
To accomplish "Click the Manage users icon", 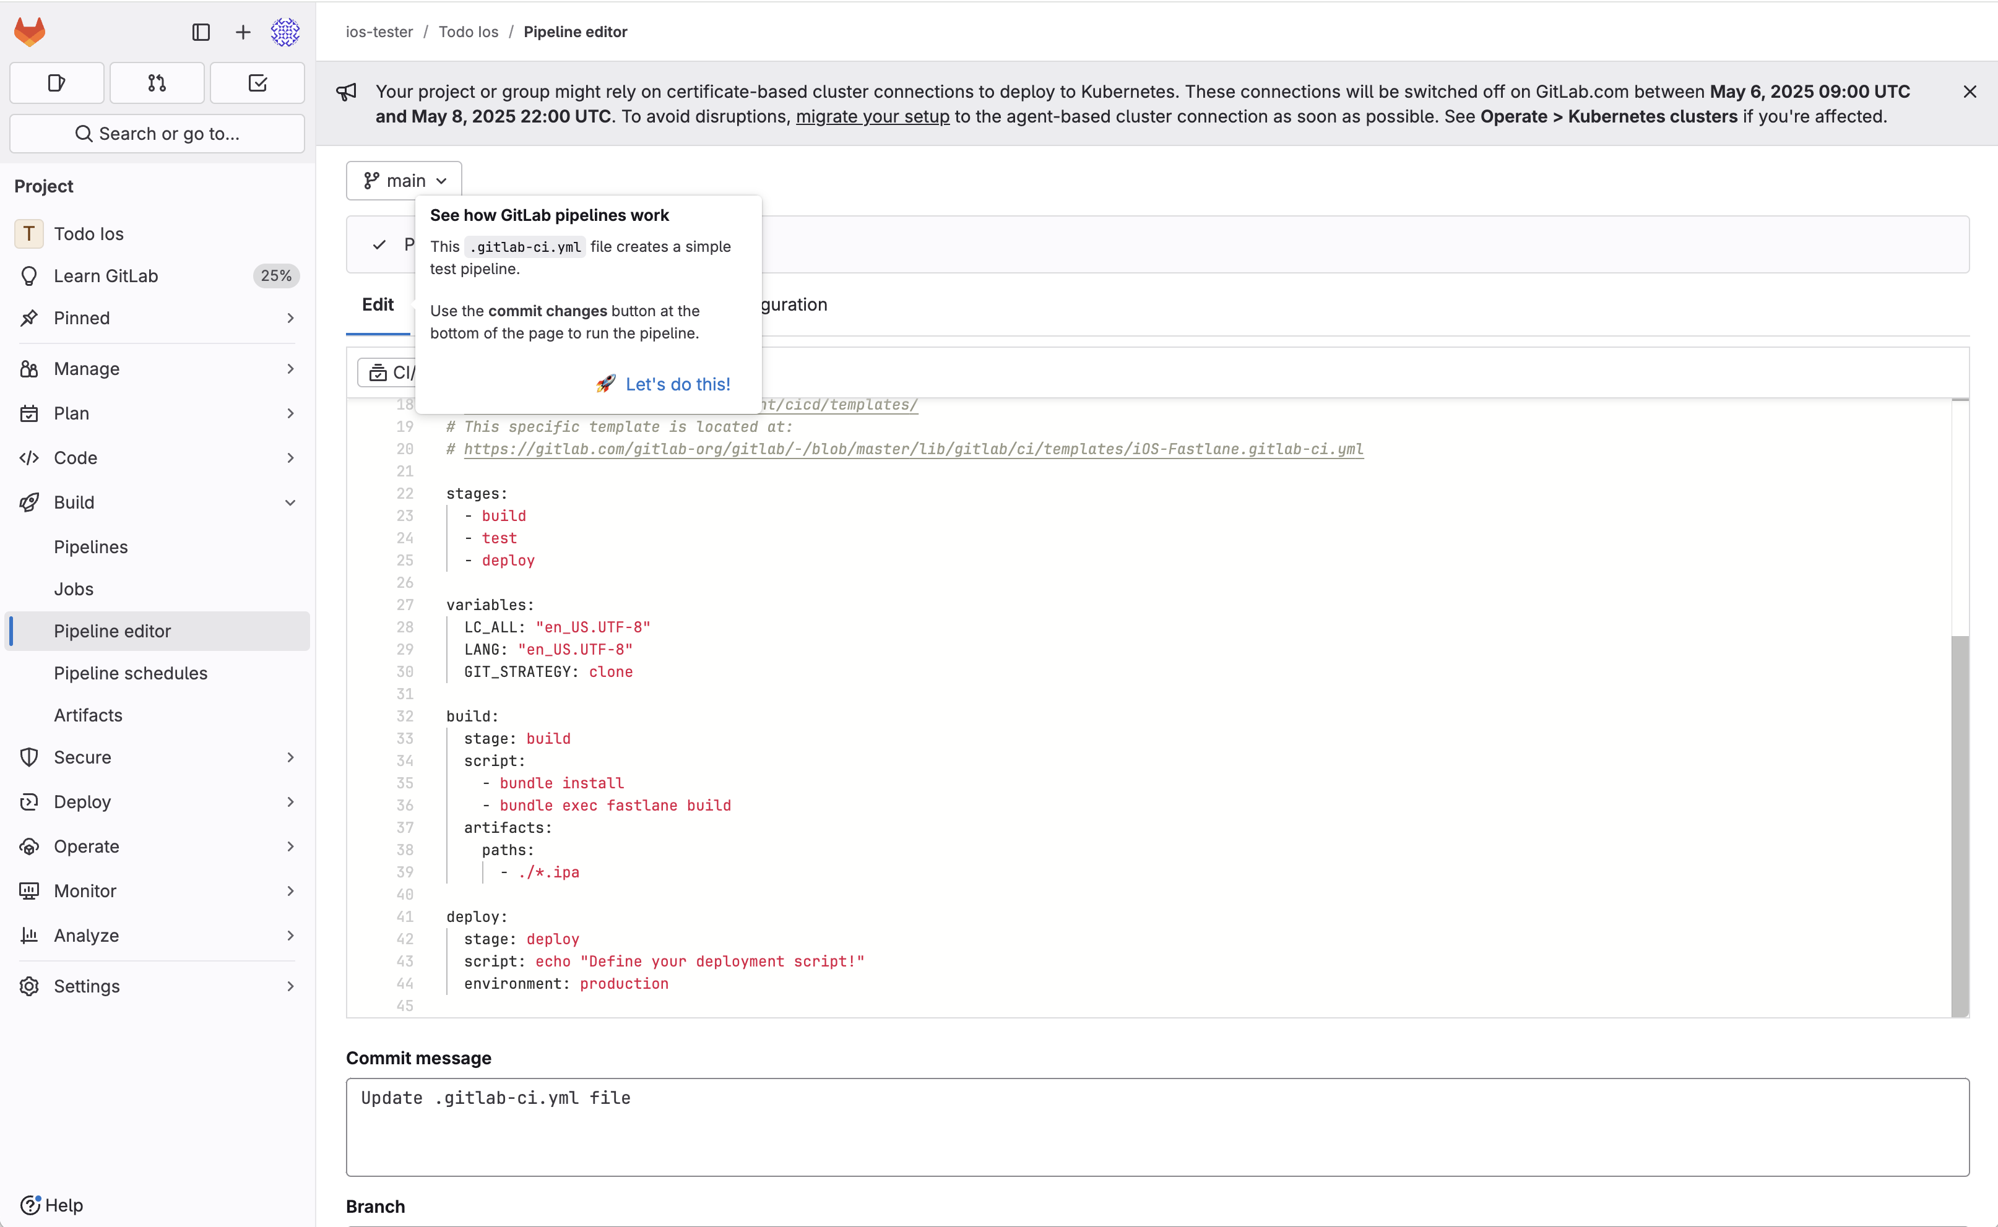I will (29, 368).
